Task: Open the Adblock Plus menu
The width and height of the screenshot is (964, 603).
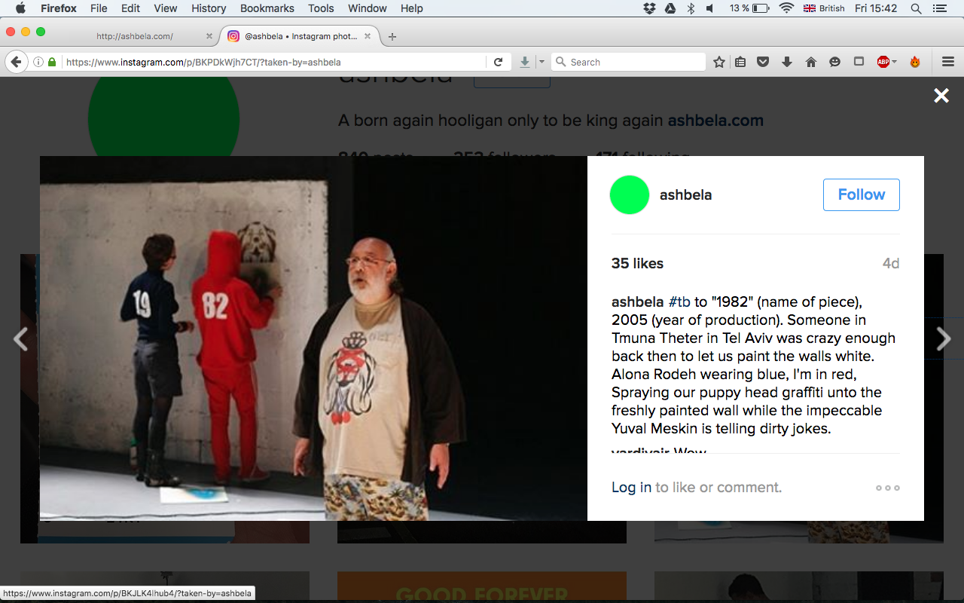Action: click(x=886, y=62)
